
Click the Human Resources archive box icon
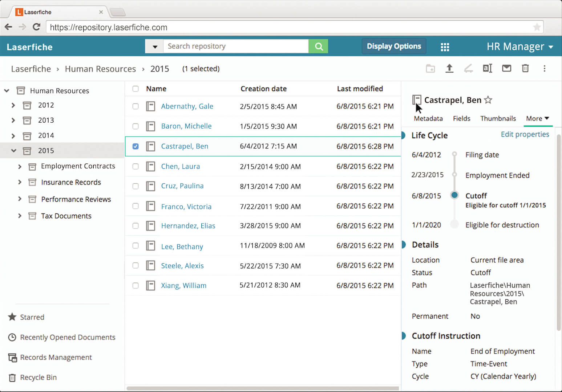[x=21, y=90]
